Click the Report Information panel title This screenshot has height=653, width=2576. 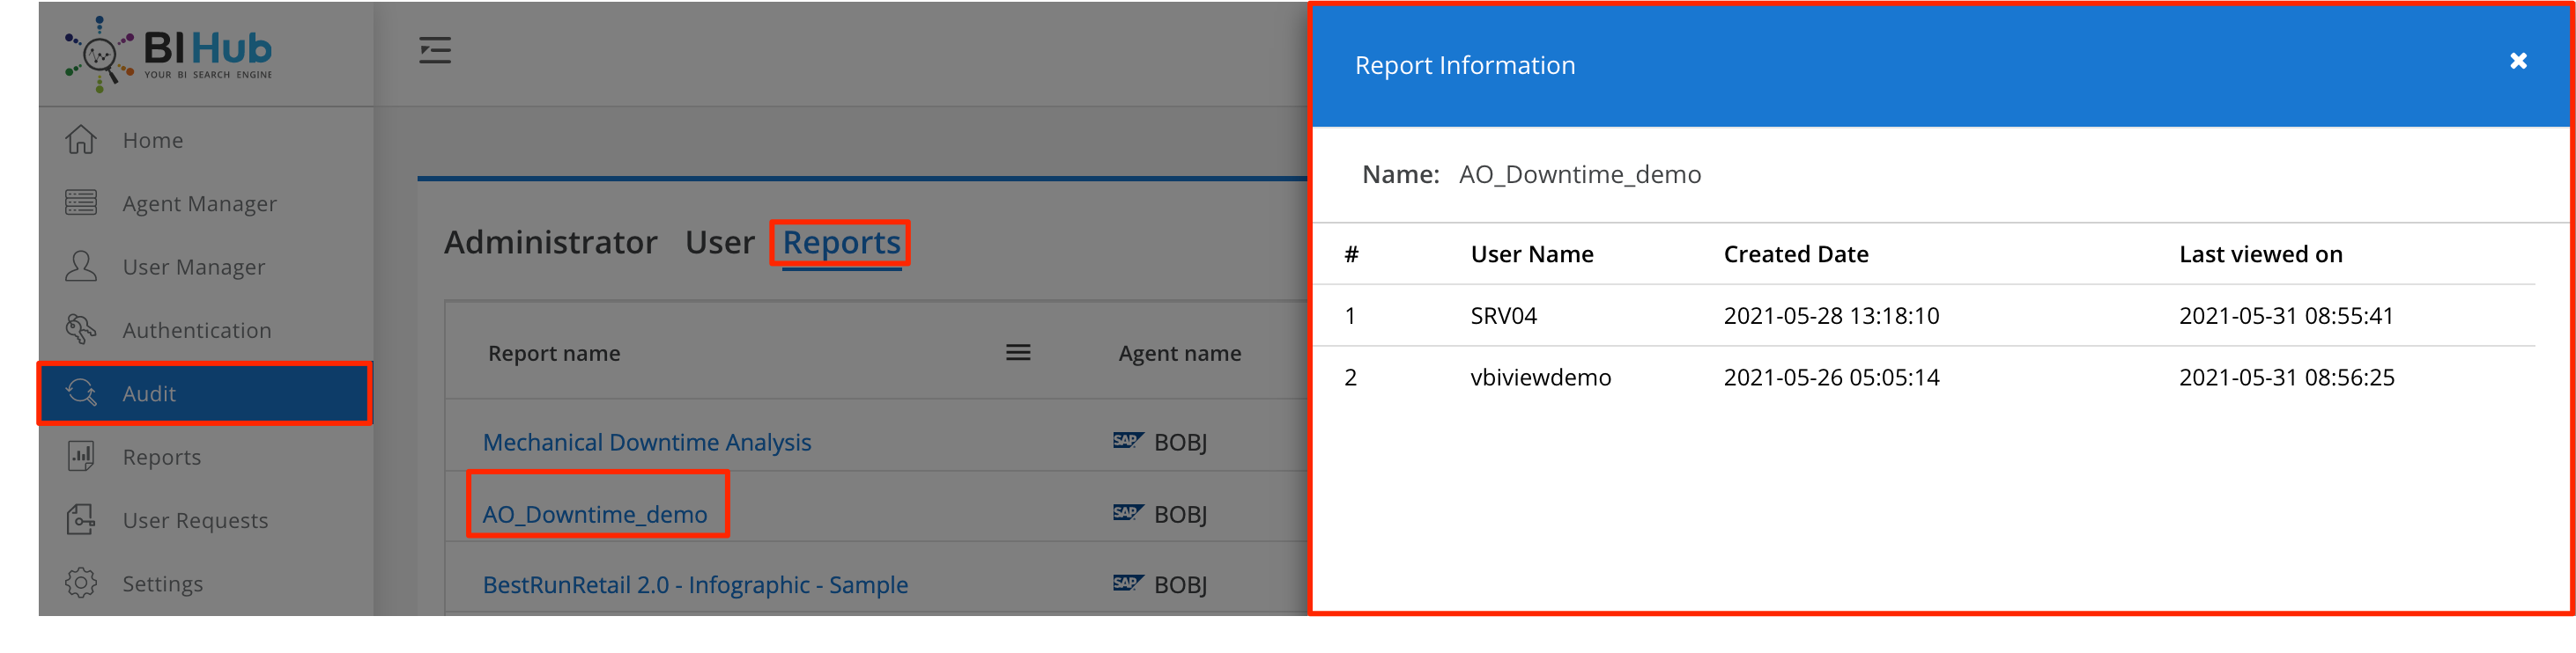pos(1465,66)
